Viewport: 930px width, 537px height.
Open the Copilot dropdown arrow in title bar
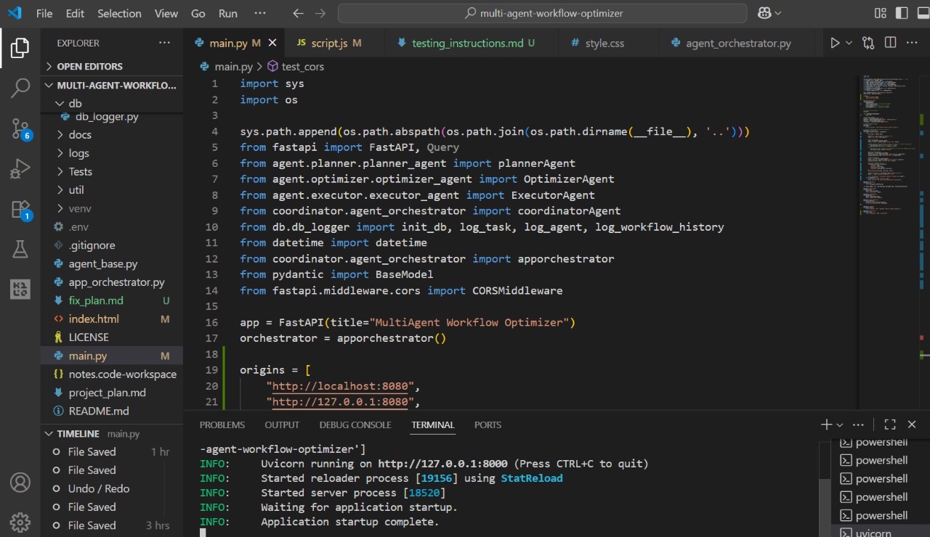click(x=778, y=13)
